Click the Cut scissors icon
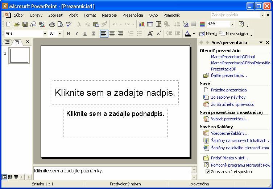The image size is (273, 189). 79,24
